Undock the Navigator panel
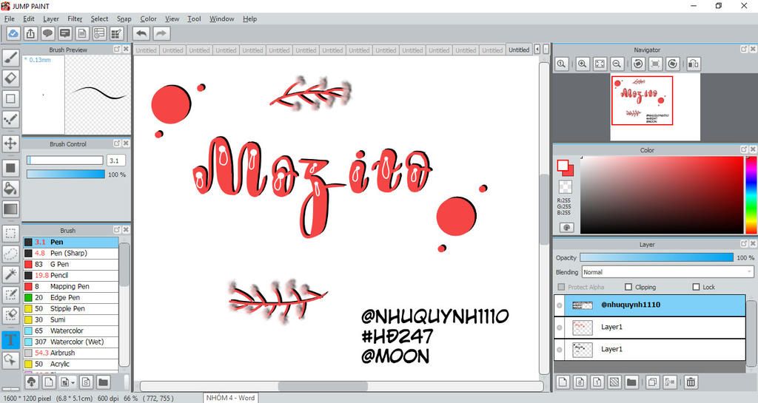758x403 pixels. [x=743, y=50]
